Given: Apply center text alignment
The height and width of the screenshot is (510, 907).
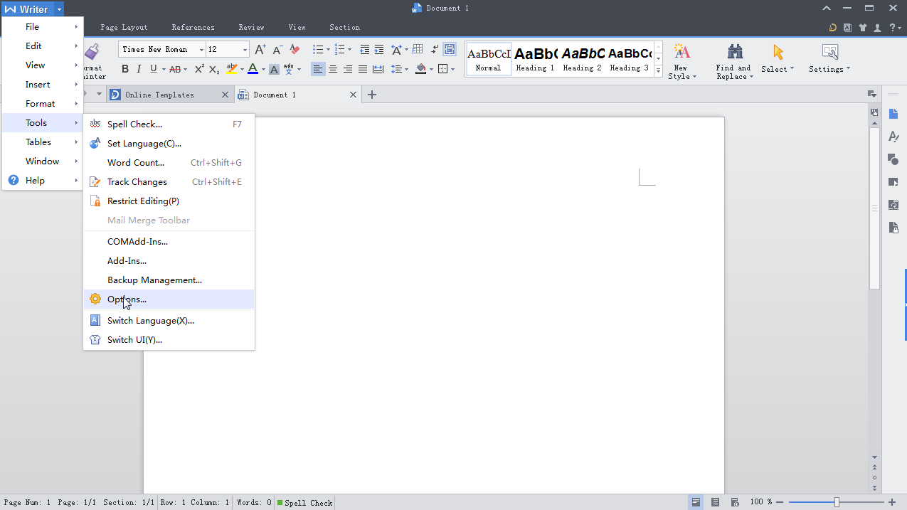Looking at the screenshot, I should tap(332, 69).
